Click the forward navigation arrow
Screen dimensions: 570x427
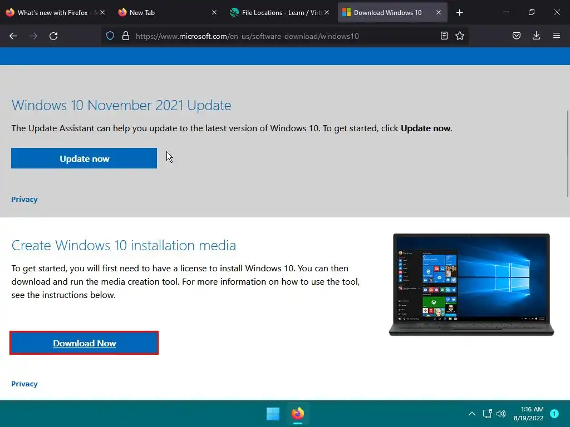[33, 36]
